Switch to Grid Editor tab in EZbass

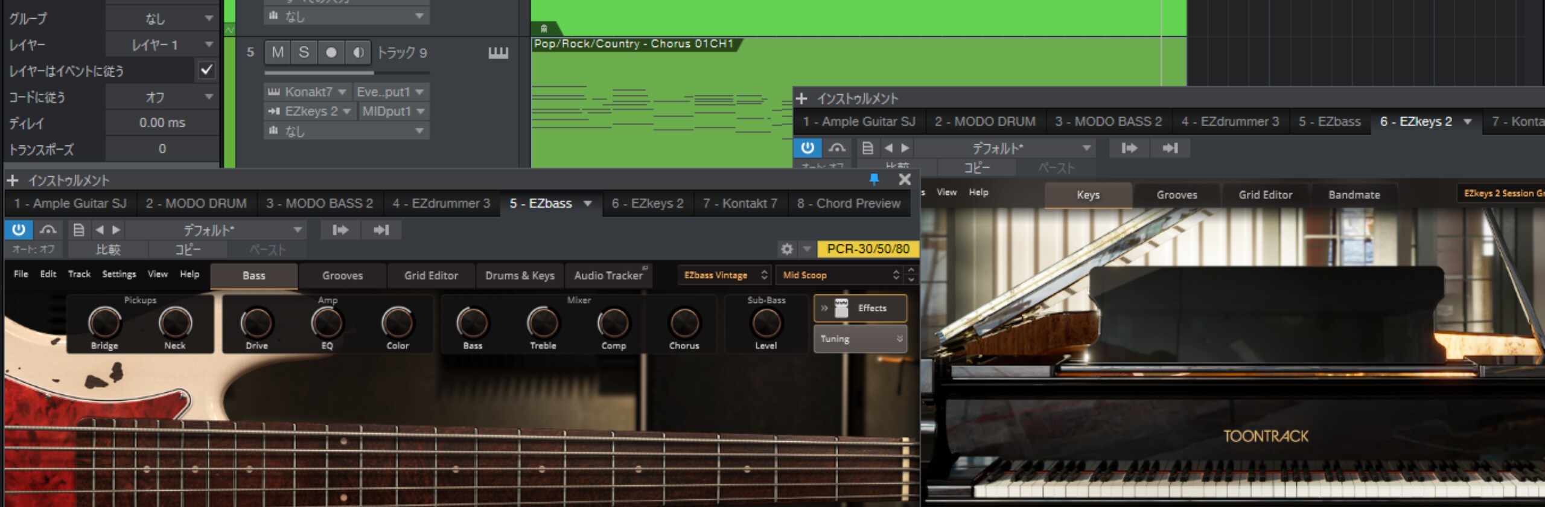click(x=431, y=275)
